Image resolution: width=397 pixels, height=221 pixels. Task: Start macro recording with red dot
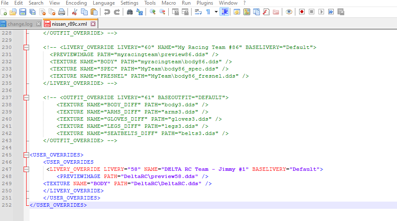point(302,12)
